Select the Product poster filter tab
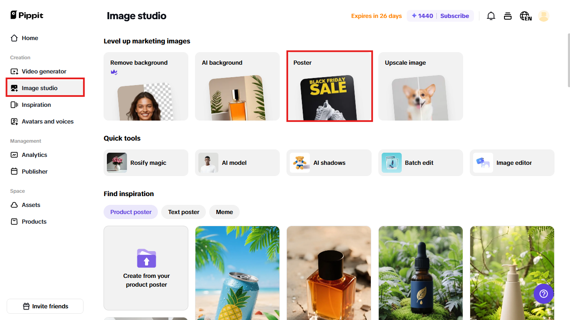Image resolution: width=570 pixels, height=320 pixels. coord(131,212)
